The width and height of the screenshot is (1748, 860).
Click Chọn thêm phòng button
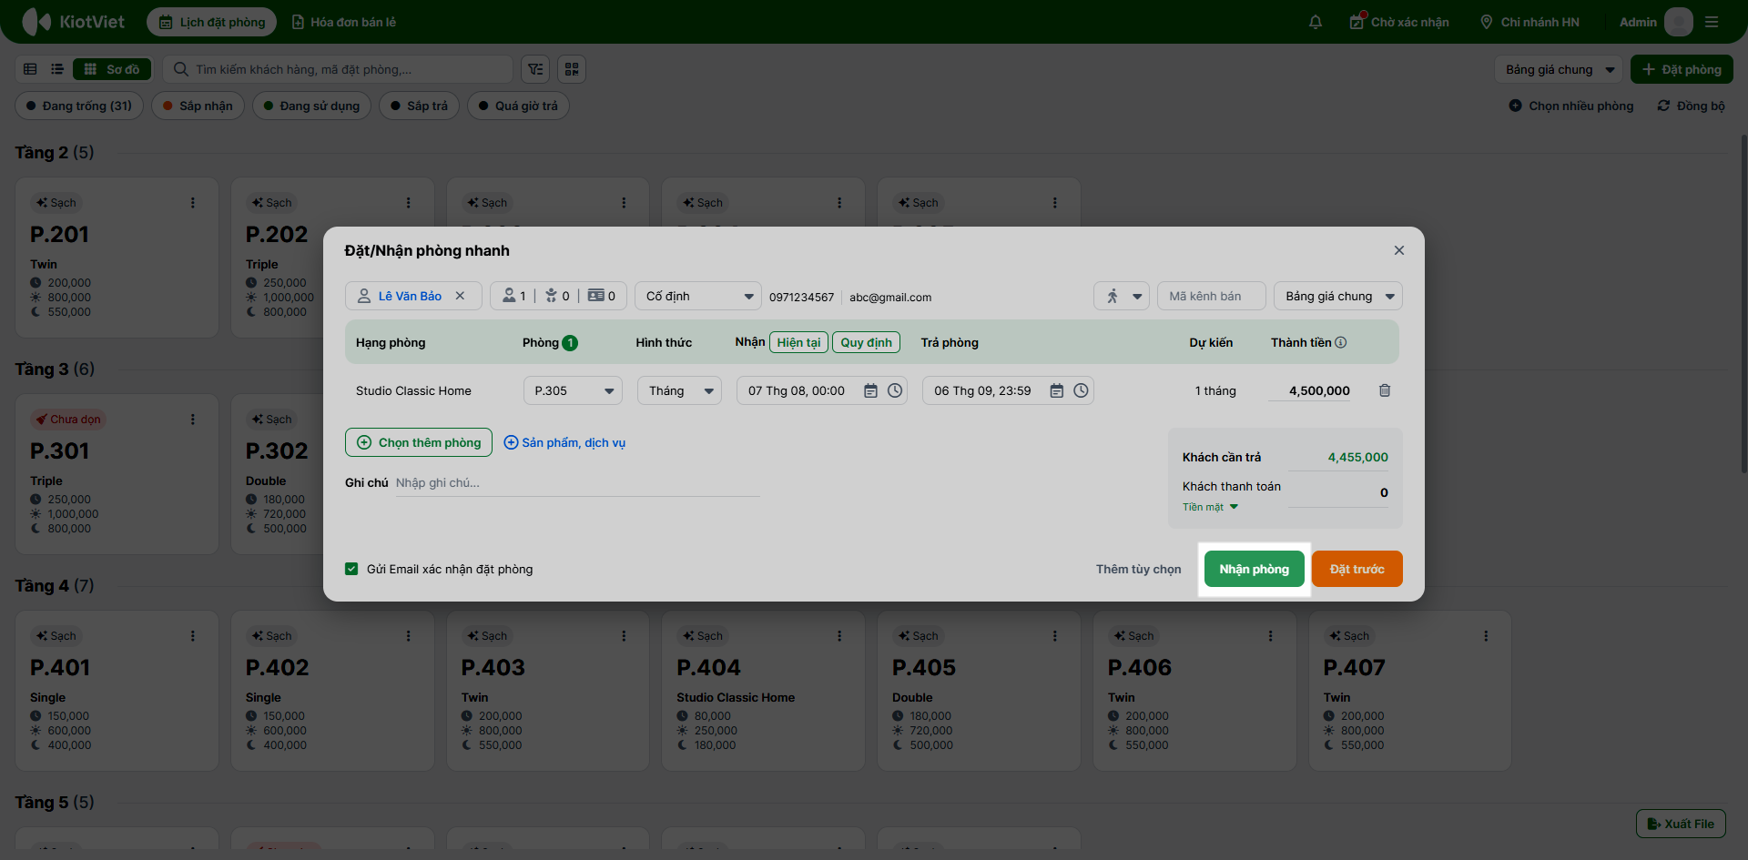(x=419, y=442)
